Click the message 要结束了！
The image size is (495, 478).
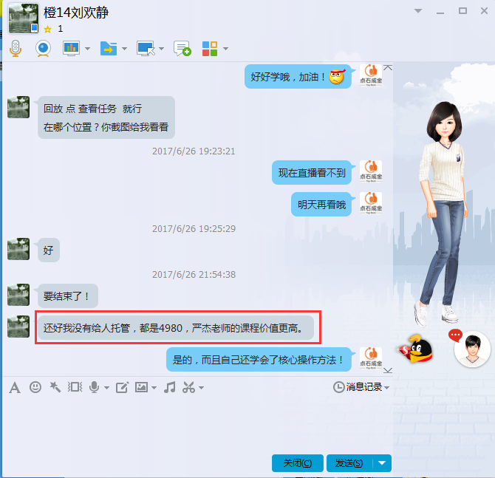coord(67,296)
